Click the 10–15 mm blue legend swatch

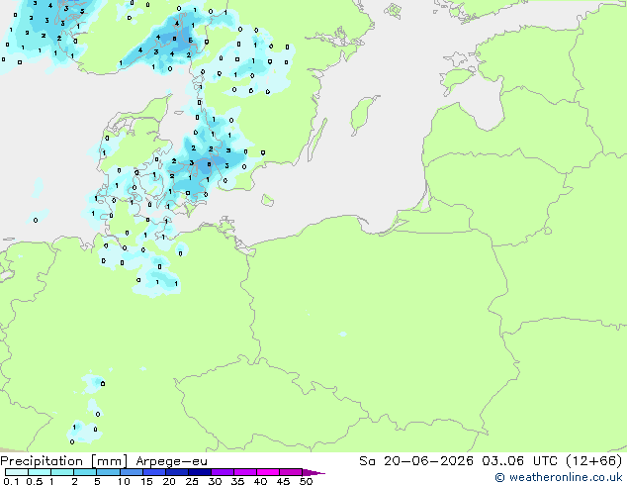pos(131,472)
